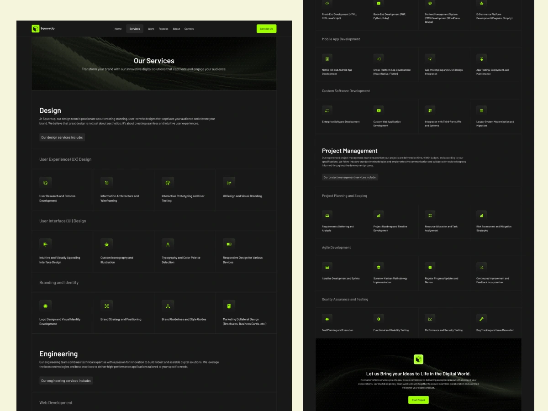Click the 'Our Services' hero heading
The height and width of the screenshot is (411, 548).
click(154, 61)
